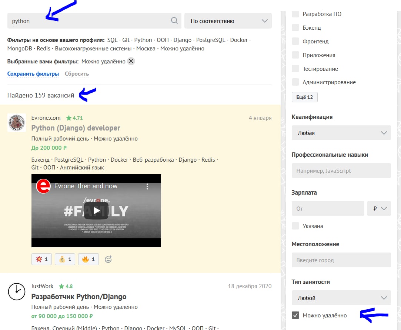Open the JustWork company link
The image size is (401, 330).
pos(42,286)
